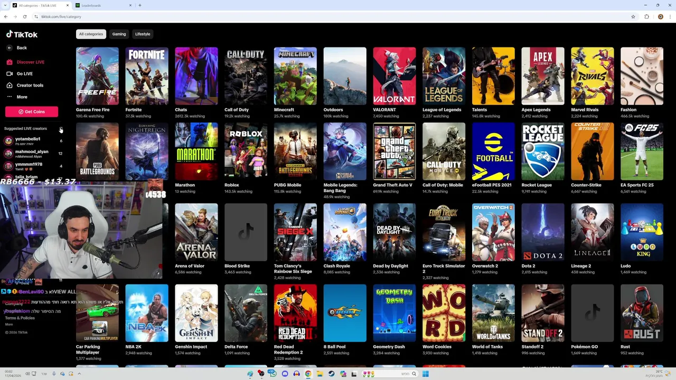
Task: Open the 8 Ball Pool category
Action: pos(345,313)
